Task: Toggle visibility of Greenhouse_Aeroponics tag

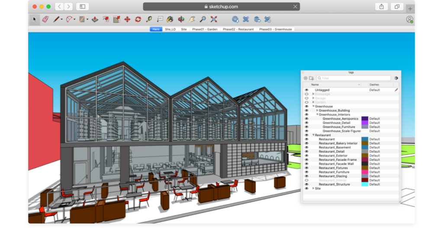Action: (x=307, y=119)
